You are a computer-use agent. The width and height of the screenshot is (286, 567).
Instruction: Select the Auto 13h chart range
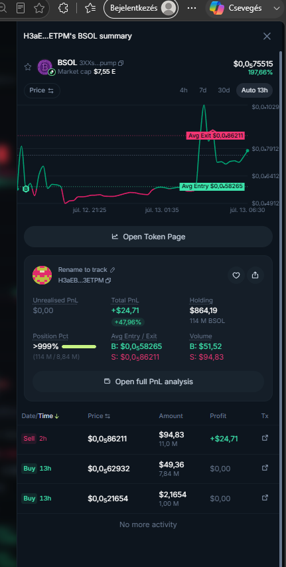(x=255, y=90)
